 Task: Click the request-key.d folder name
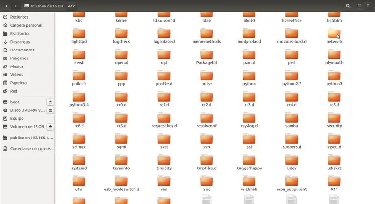(x=164, y=126)
